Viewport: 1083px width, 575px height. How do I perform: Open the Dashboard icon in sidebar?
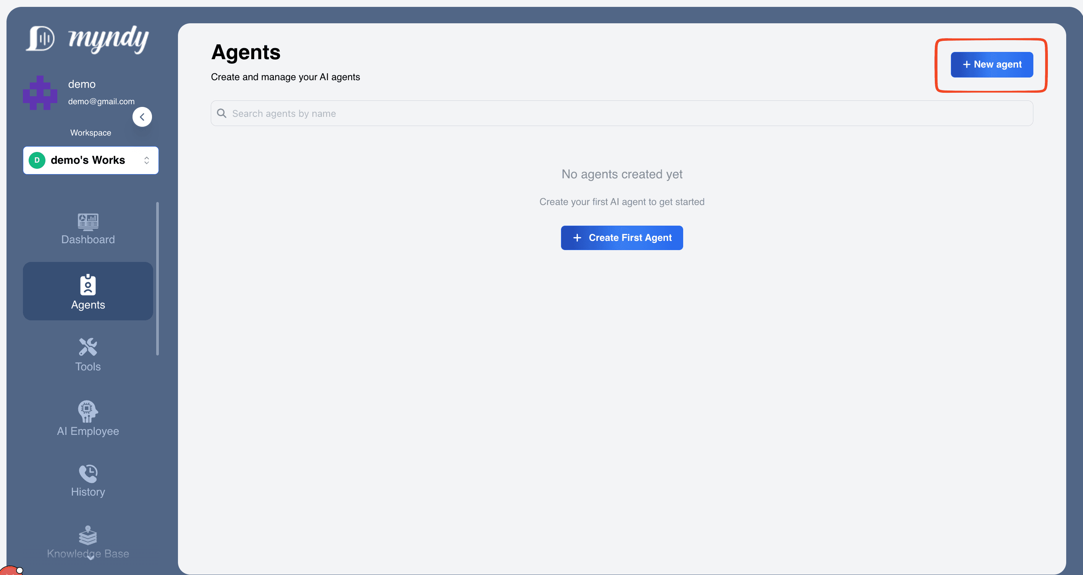coord(88,221)
